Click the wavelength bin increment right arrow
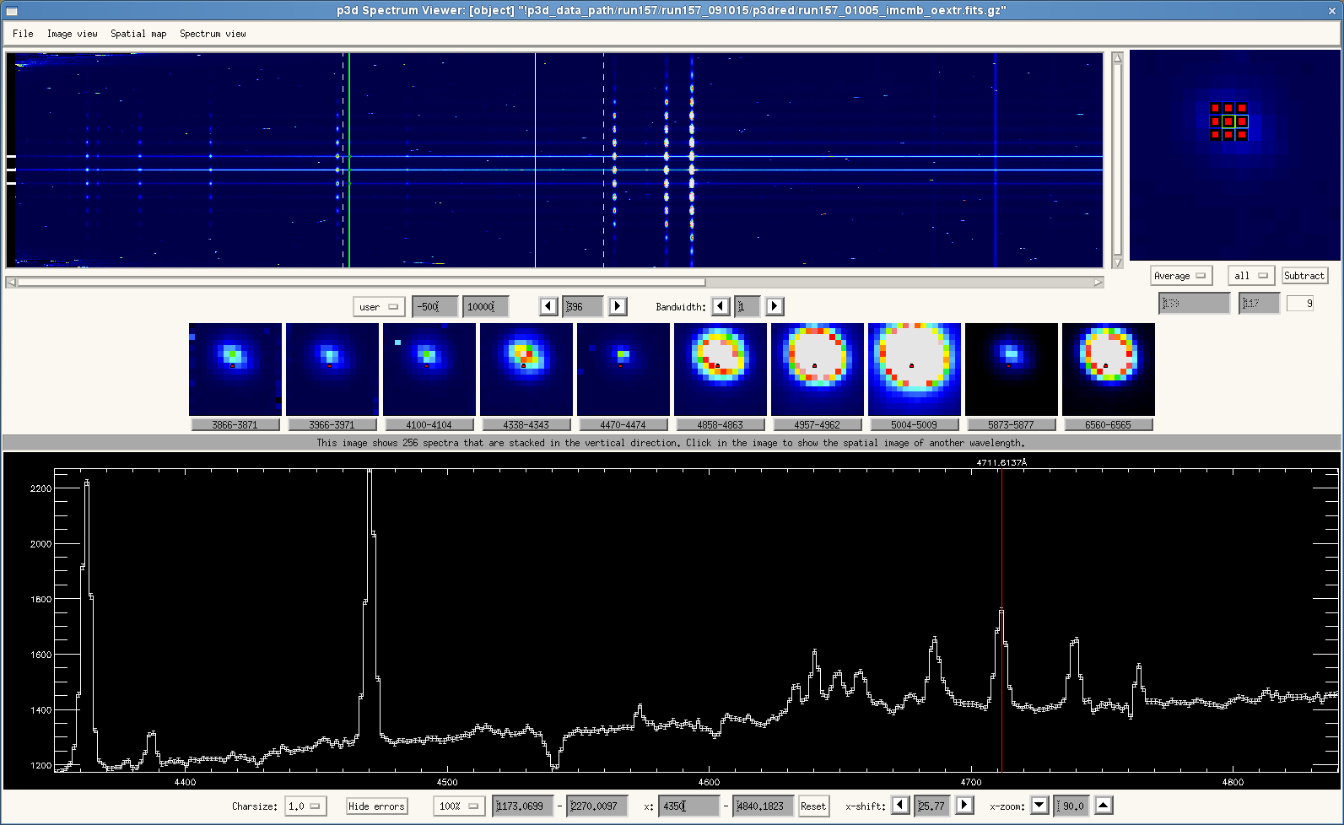 click(x=618, y=306)
